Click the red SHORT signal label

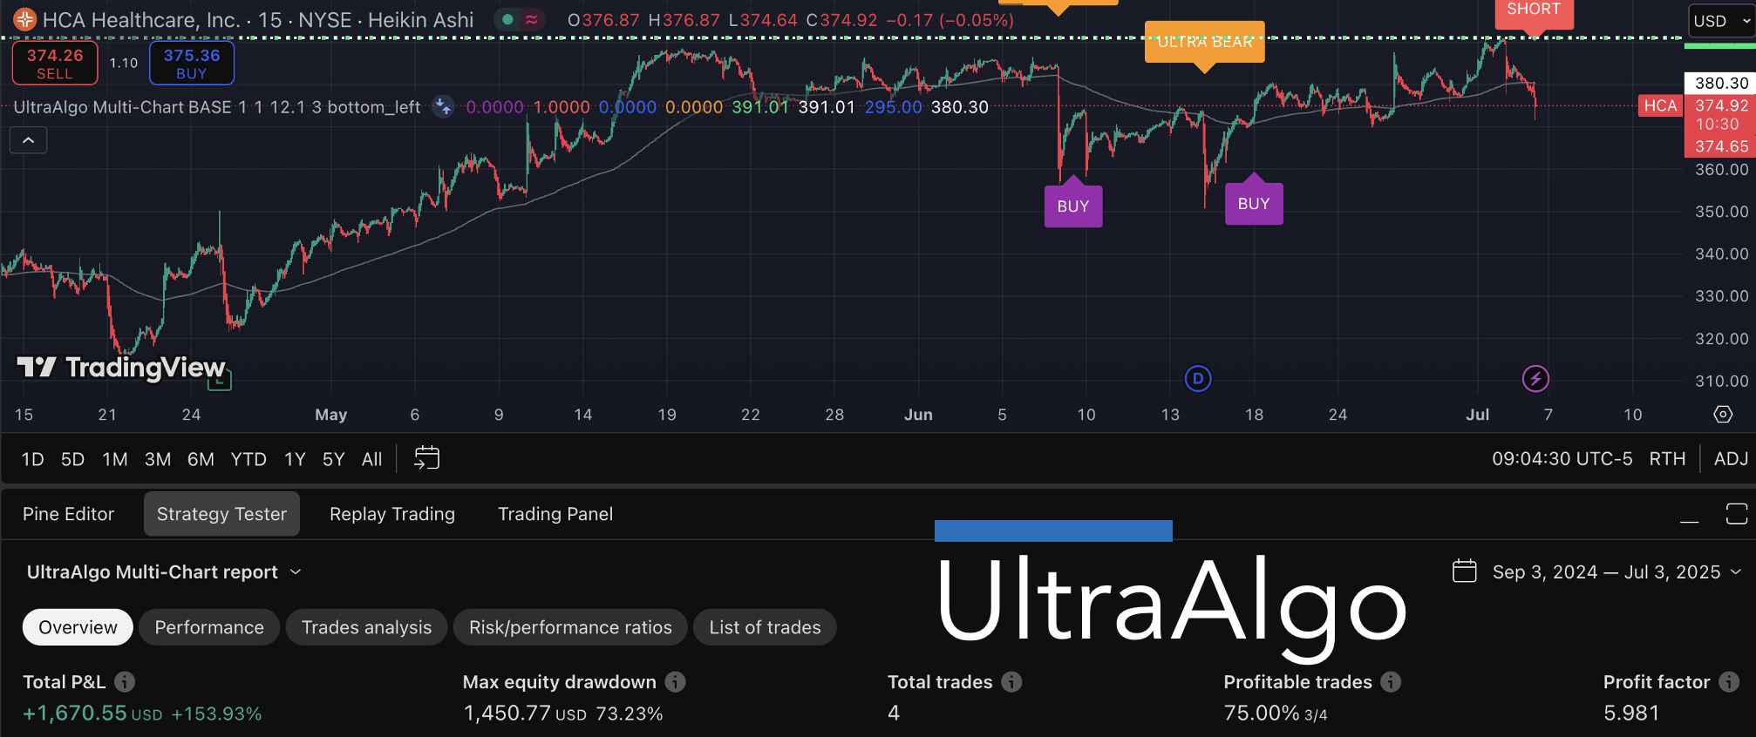(1534, 15)
